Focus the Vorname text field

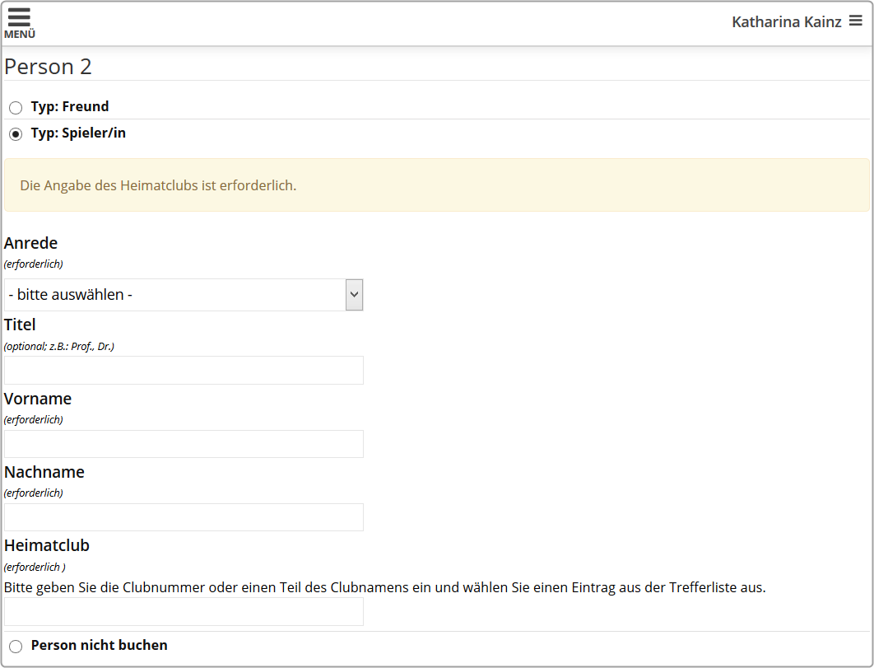[x=184, y=444]
